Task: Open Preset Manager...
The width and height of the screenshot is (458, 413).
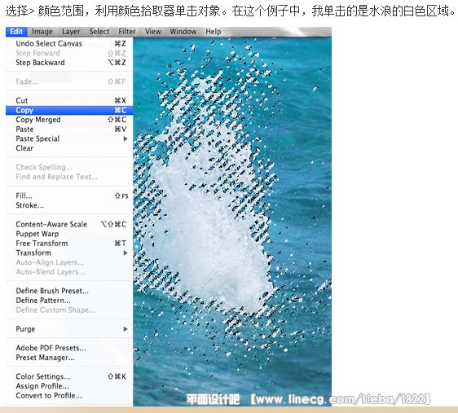Action: coord(69,358)
